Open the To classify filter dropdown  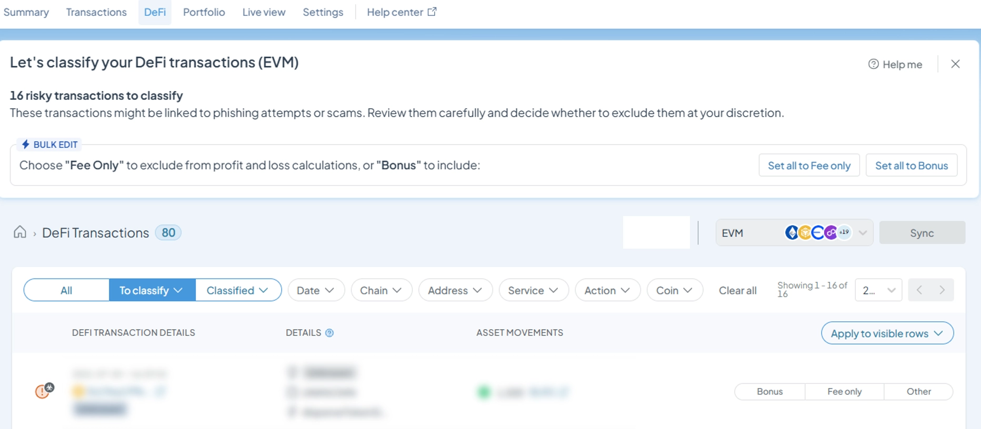[152, 290]
